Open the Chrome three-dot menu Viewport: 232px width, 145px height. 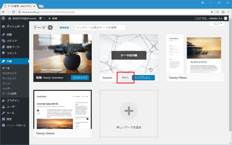click(229, 12)
